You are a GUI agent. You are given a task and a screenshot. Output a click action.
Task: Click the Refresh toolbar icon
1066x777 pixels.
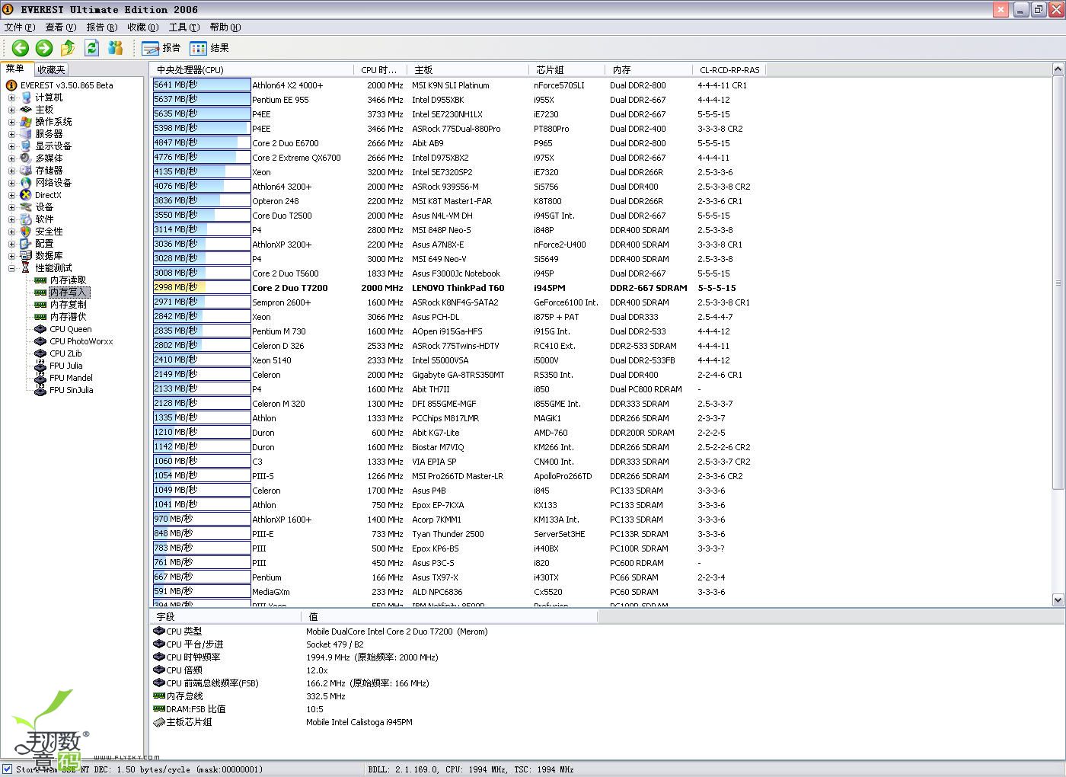tap(92, 48)
